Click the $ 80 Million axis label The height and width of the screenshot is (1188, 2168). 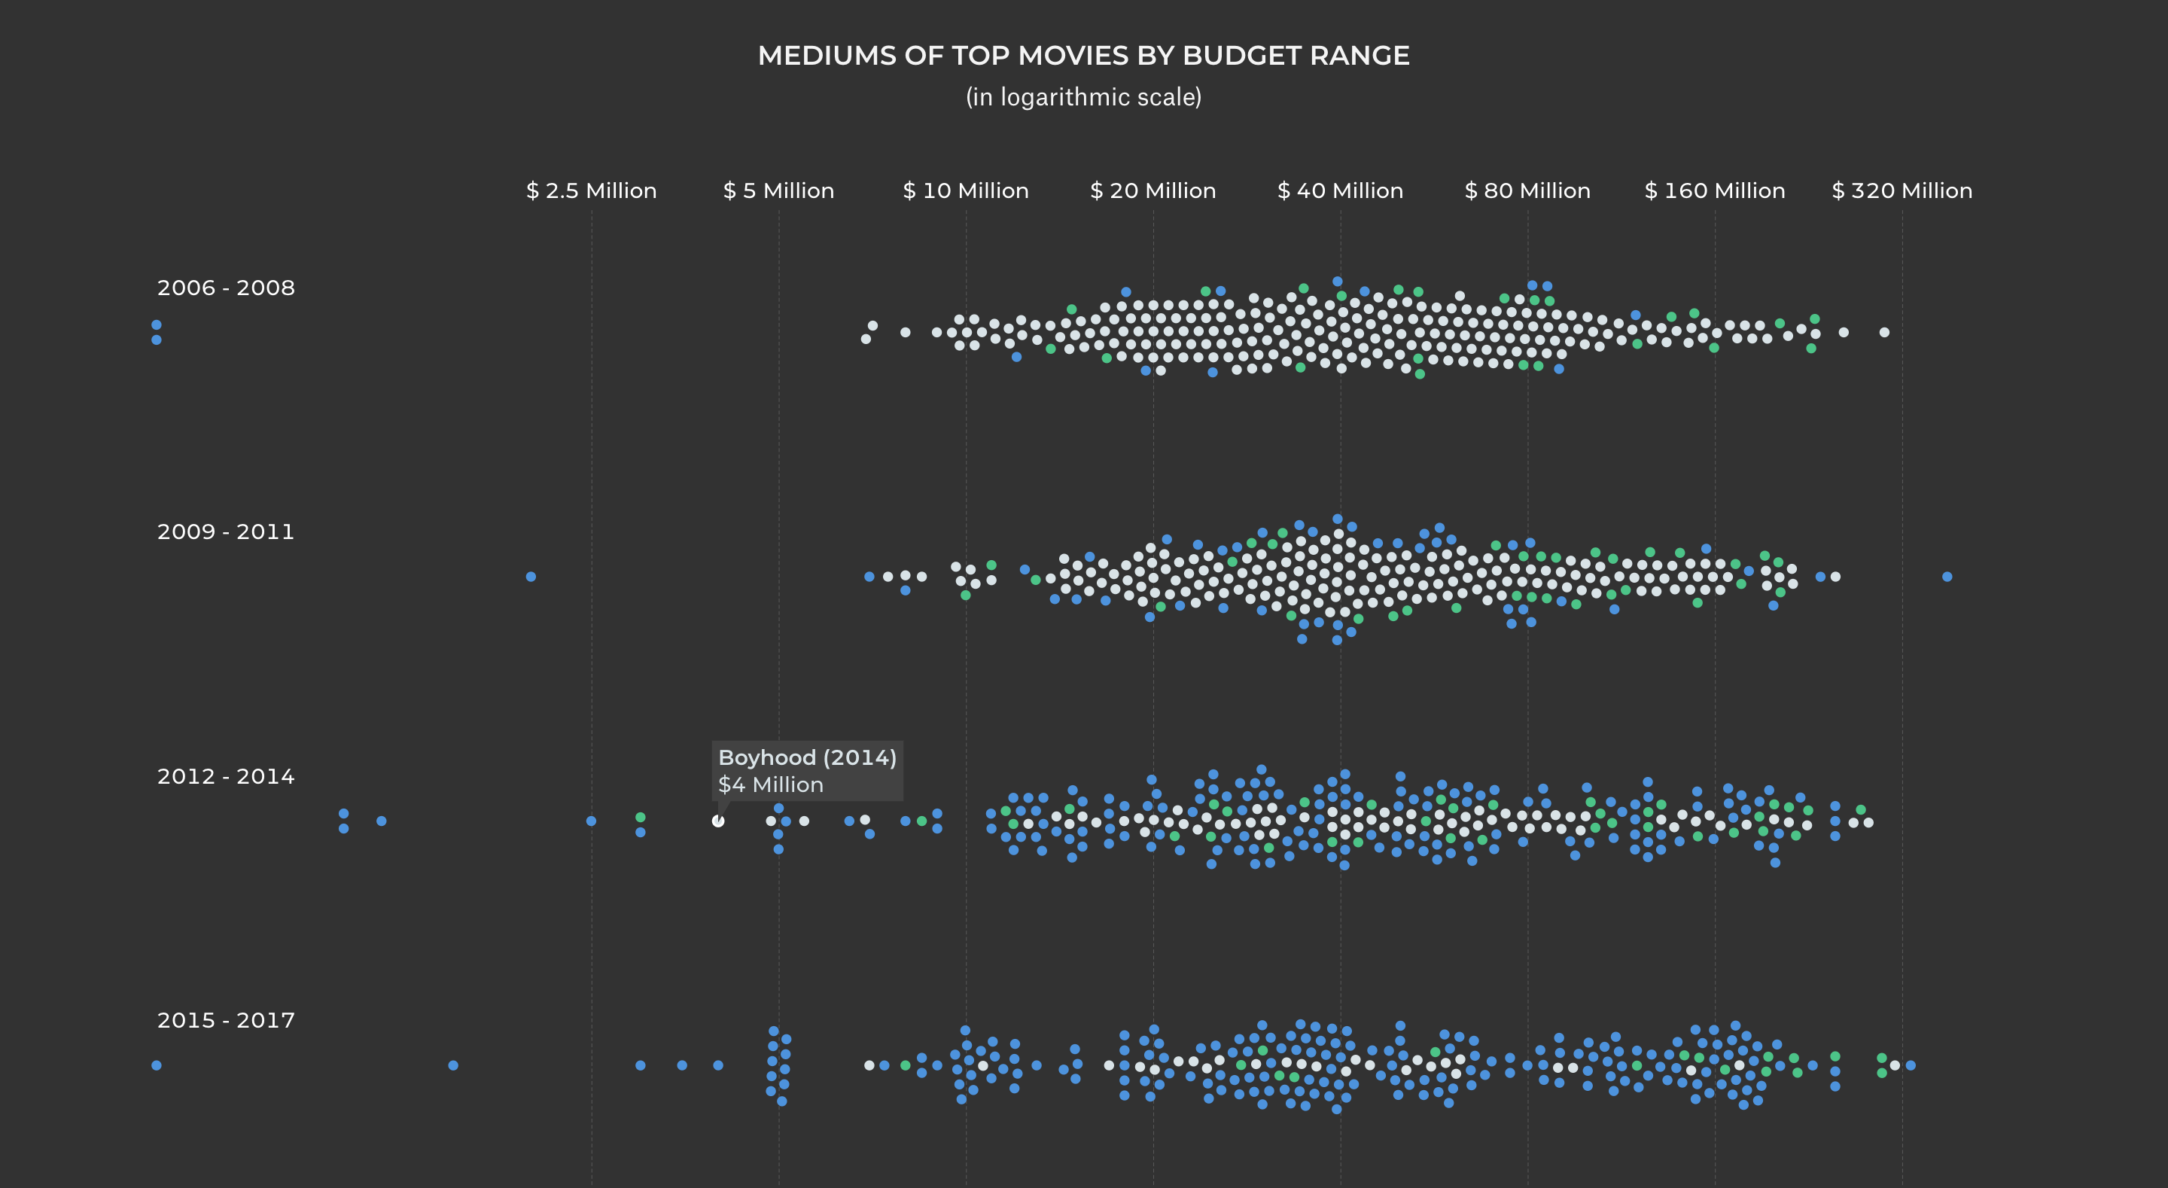1527,191
